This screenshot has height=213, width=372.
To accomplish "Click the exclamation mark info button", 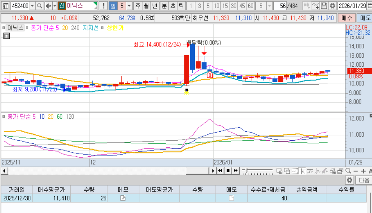I will [x=103, y=6].
